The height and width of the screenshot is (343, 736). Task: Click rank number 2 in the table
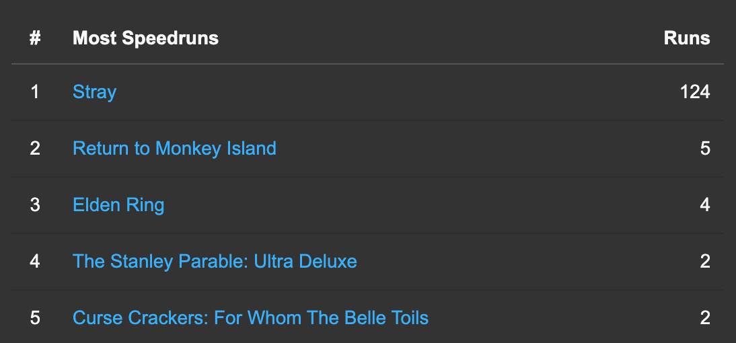[x=35, y=148]
